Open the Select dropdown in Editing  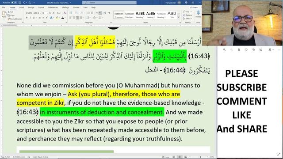pyautogui.click(x=187, y=19)
